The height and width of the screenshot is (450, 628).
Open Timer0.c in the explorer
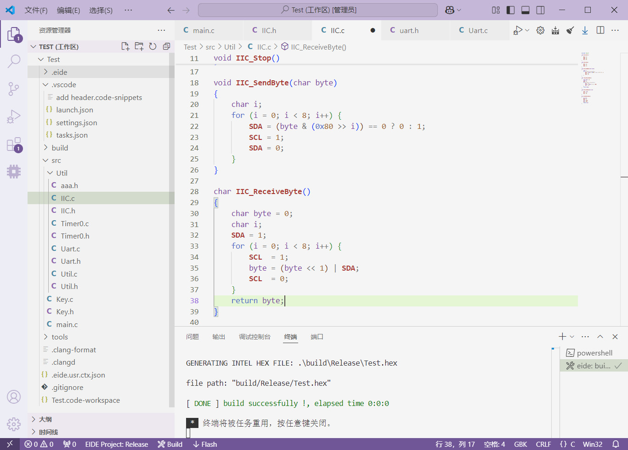point(98,223)
